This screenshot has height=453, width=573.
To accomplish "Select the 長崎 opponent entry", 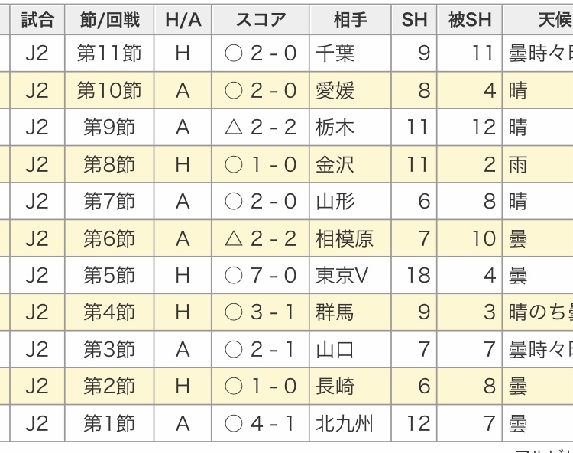I will point(335,387).
